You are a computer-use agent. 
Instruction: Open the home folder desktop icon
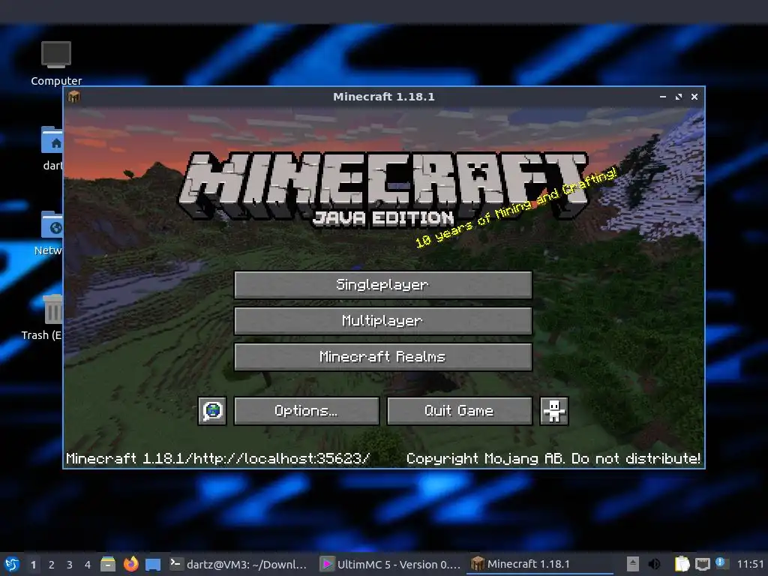pos(52,148)
